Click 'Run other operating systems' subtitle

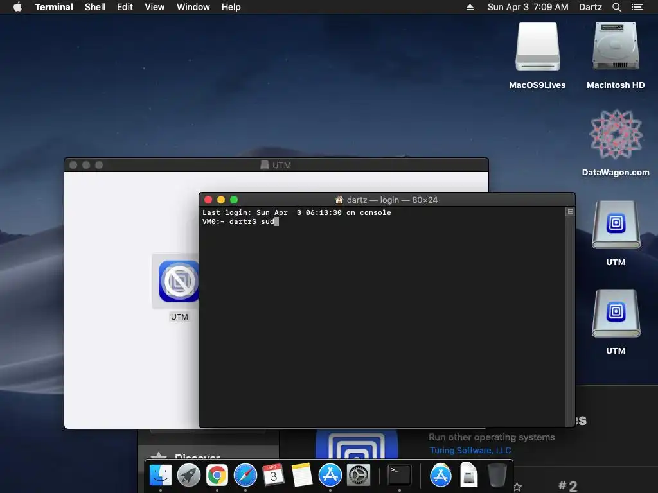[x=492, y=437]
